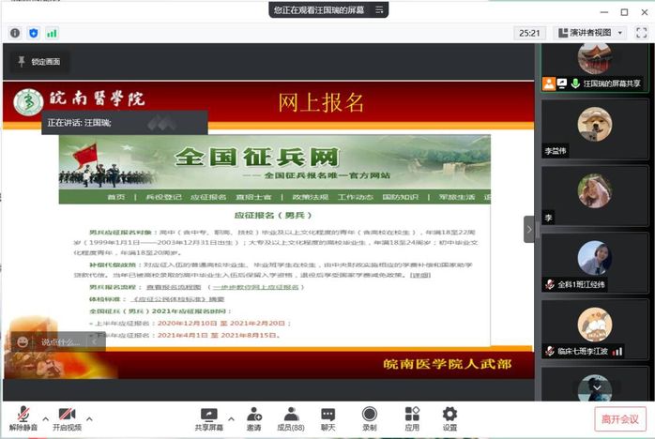
Task: Open the 设置 settings gear
Action: (449, 418)
